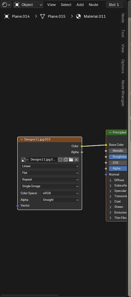Click the Roughness input socket
Image resolution: width=131 pixels, height=297 pixels.
tap(106, 157)
